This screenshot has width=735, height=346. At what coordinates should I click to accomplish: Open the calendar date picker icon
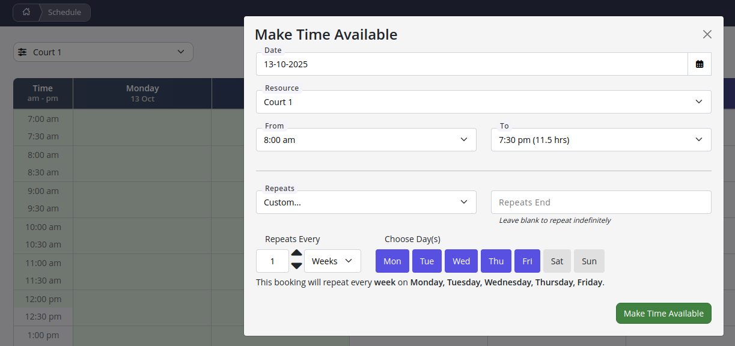[x=700, y=64]
